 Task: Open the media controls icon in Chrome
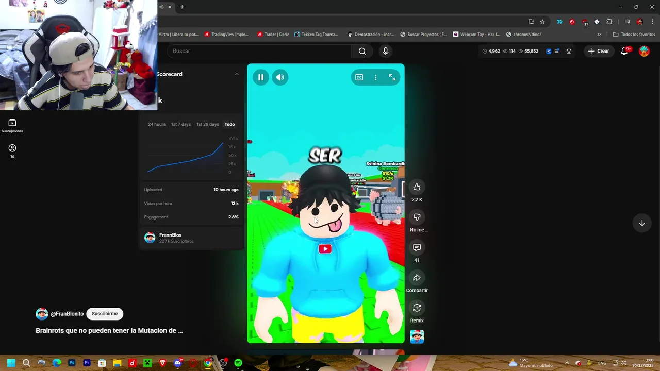click(628, 22)
